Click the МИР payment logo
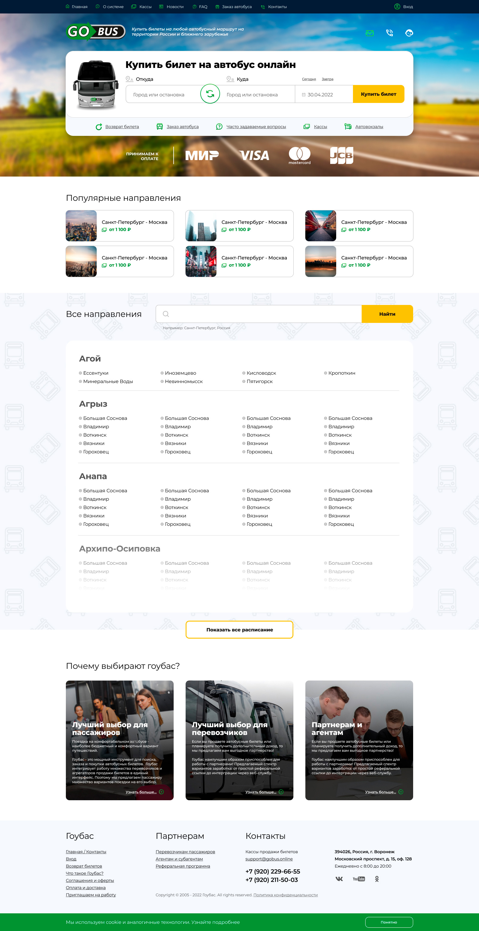479x931 pixels. [202, 155]
